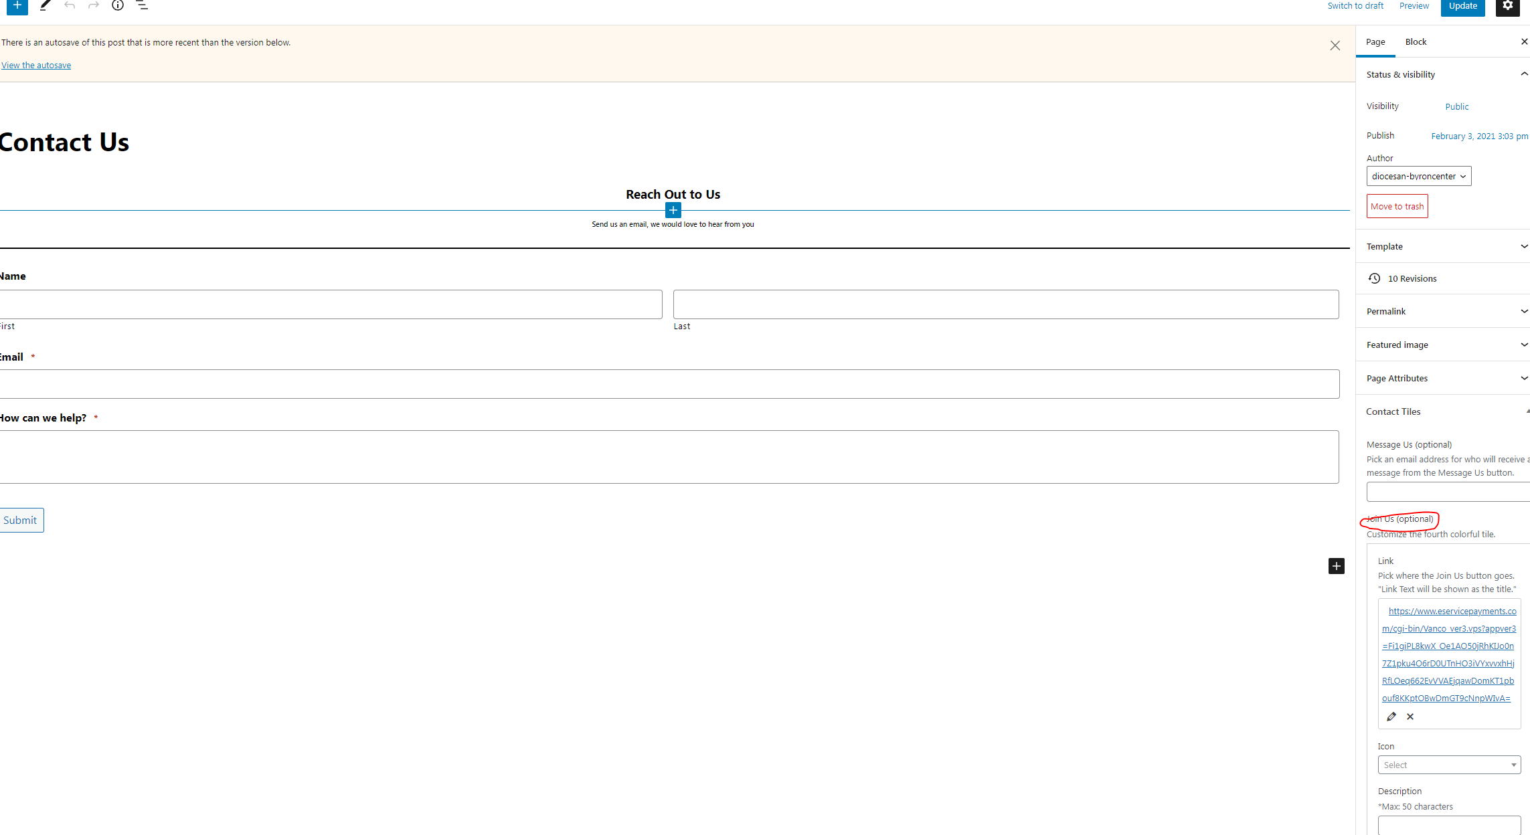The image size is (1530, 835).
Task: Open the Icon Select dropdown
Action: pyautogui.click(x=1448, y=765)
